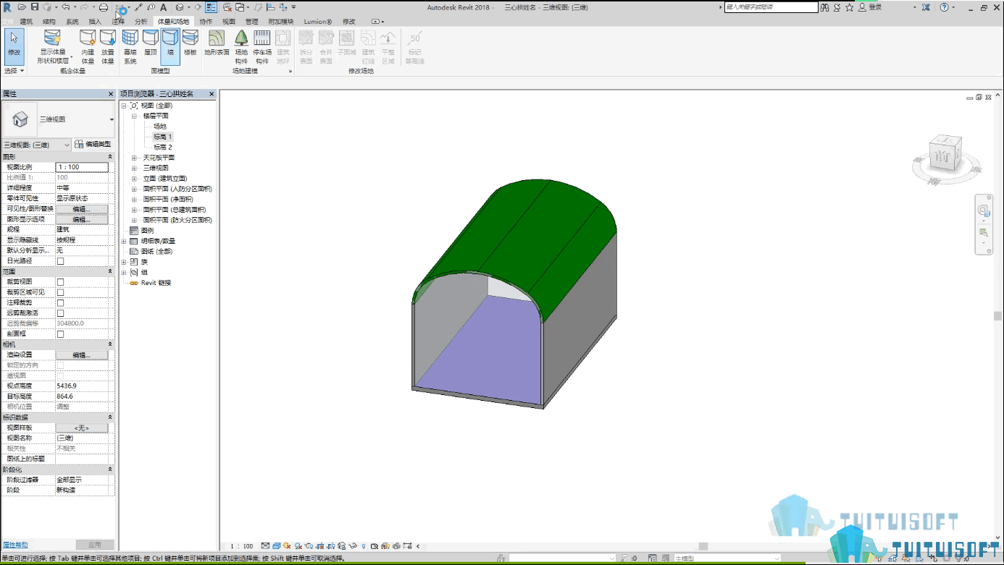Viewport: 1004px width, 565px height.
Task: Select Roof by face (屋顶) tool
Action: coord(151,43)
